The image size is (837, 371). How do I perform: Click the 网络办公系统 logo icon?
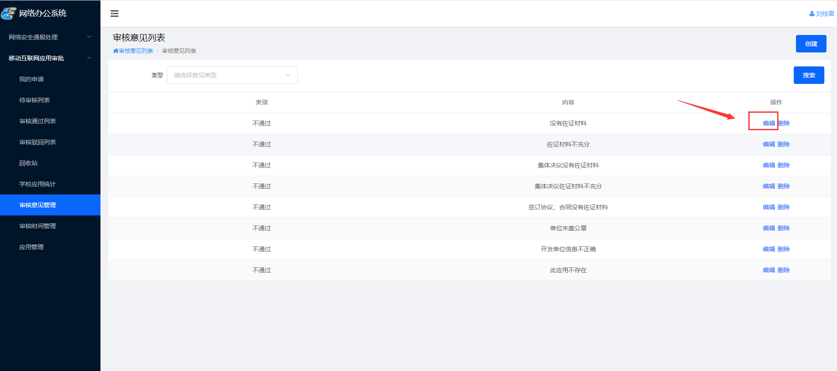click(x=9, y=14)
